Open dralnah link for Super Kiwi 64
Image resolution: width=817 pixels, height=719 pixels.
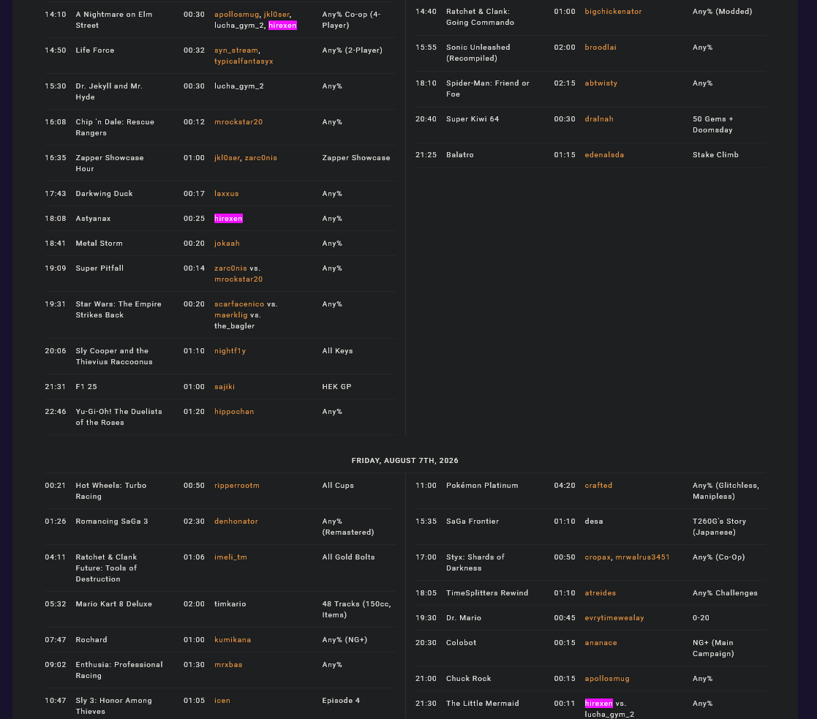point(599,119)
